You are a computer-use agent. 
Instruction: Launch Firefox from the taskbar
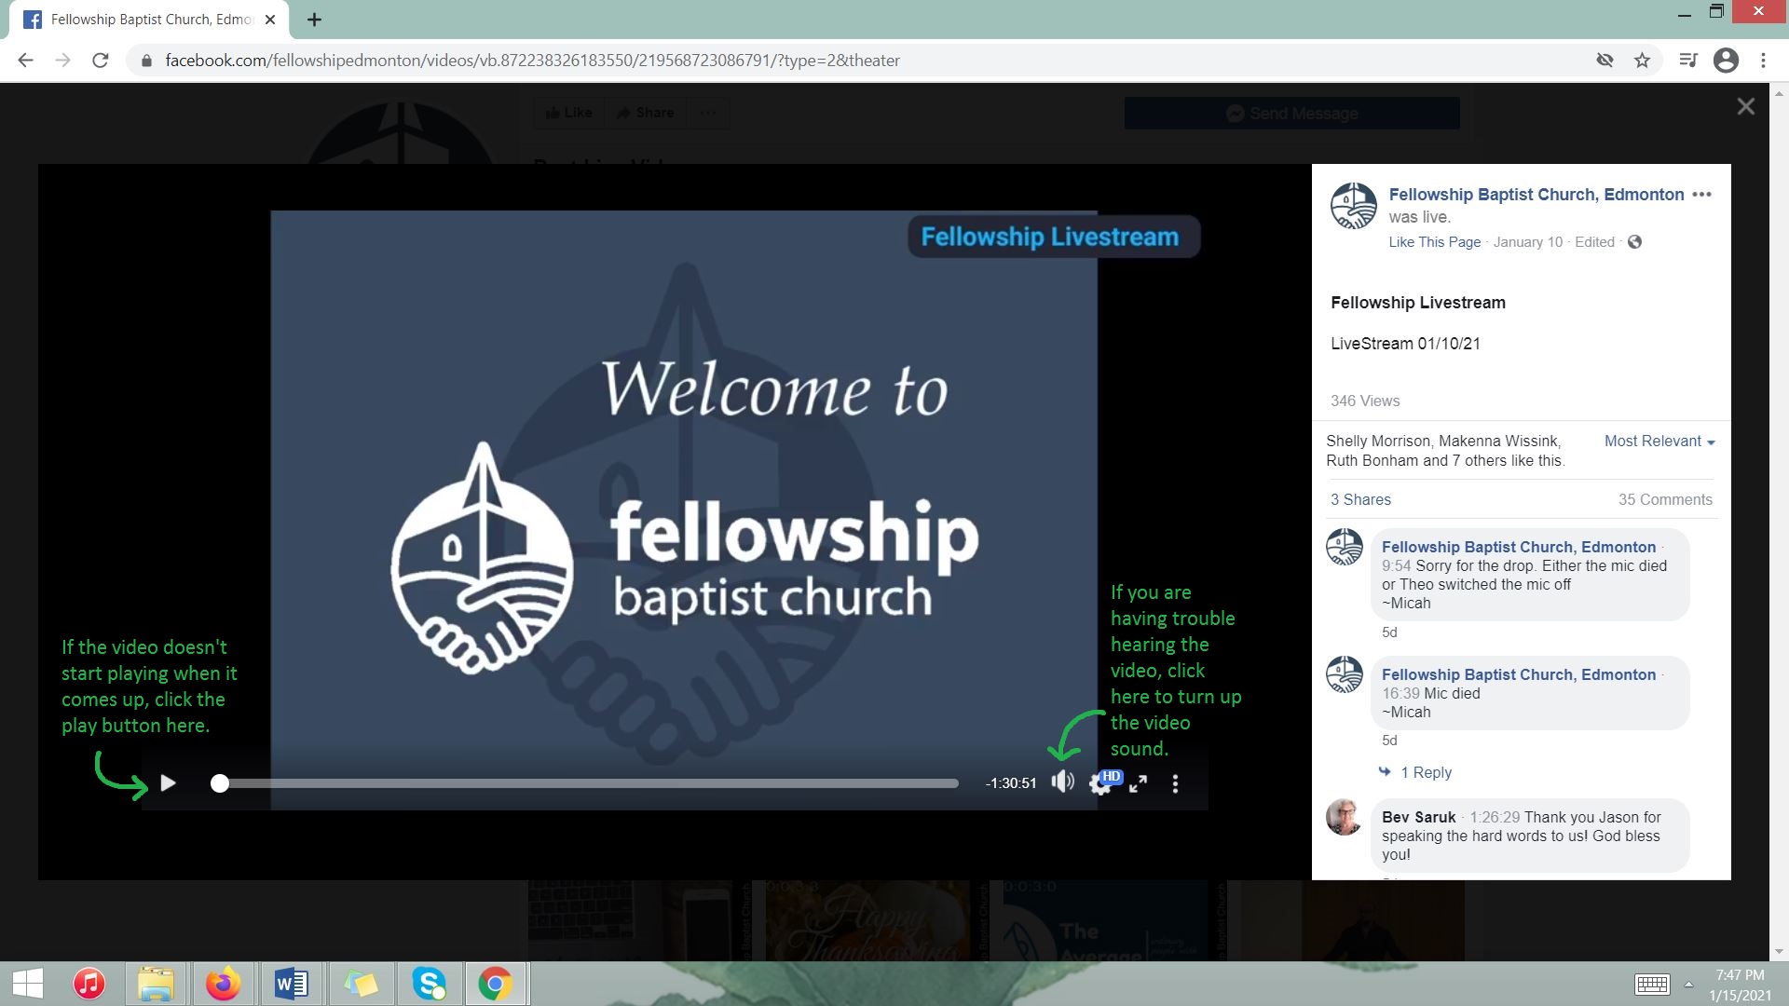224,984
